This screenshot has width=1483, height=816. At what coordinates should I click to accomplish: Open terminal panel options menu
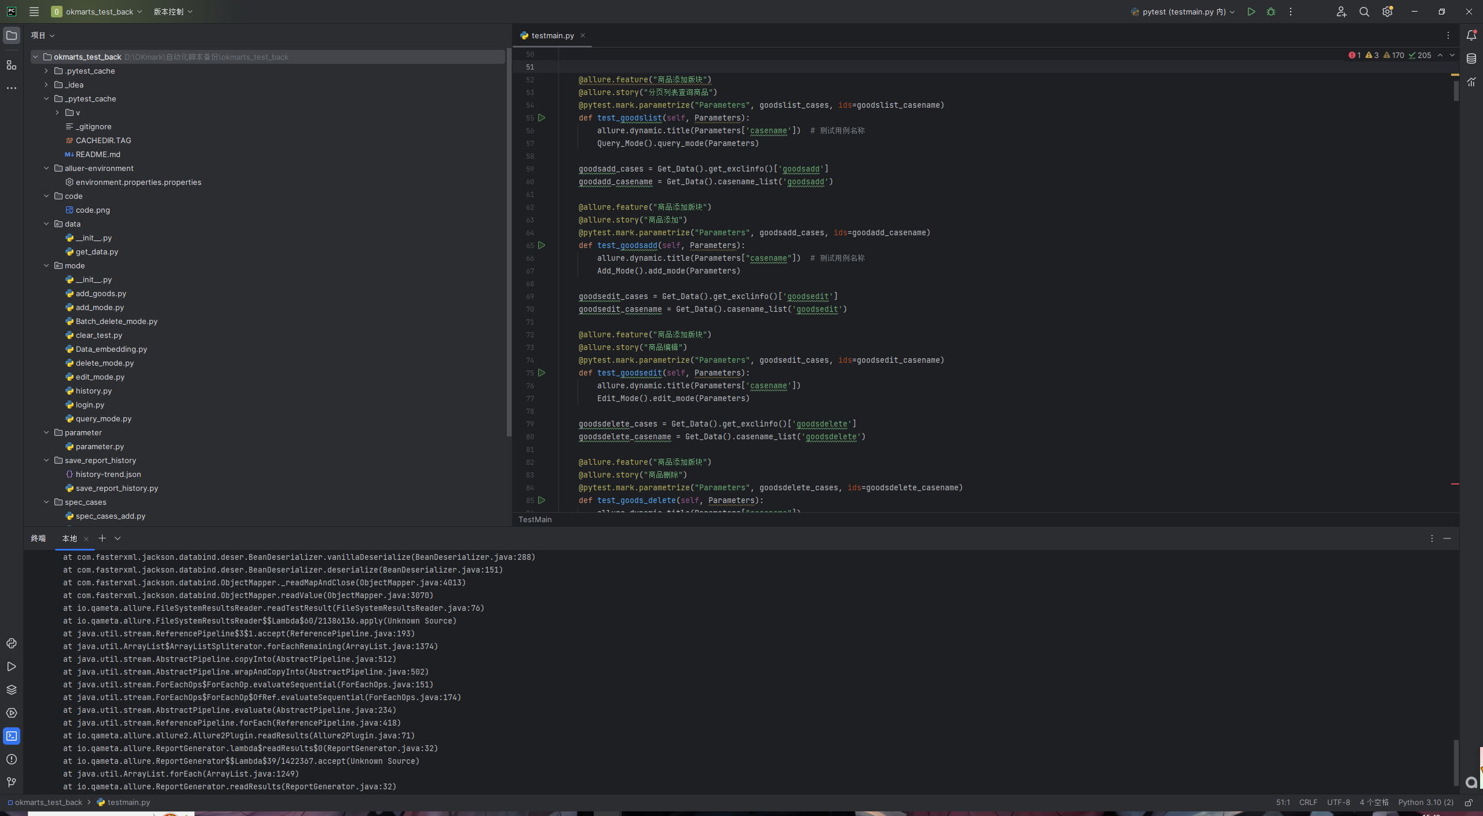point(1432,538)
